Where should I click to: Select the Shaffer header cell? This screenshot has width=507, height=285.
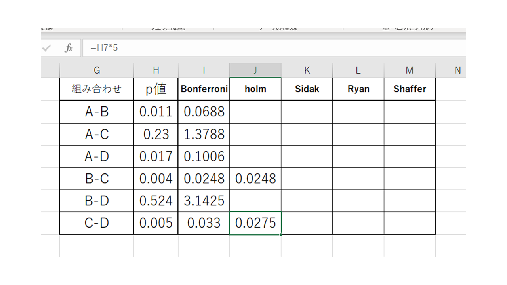click(x=409, y=89)
